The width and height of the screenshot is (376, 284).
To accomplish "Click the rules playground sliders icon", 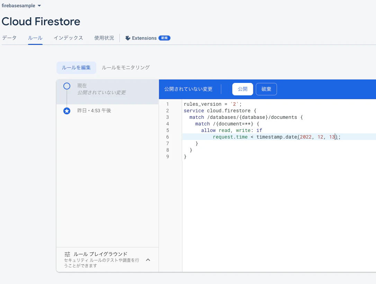I will point(68,254).
